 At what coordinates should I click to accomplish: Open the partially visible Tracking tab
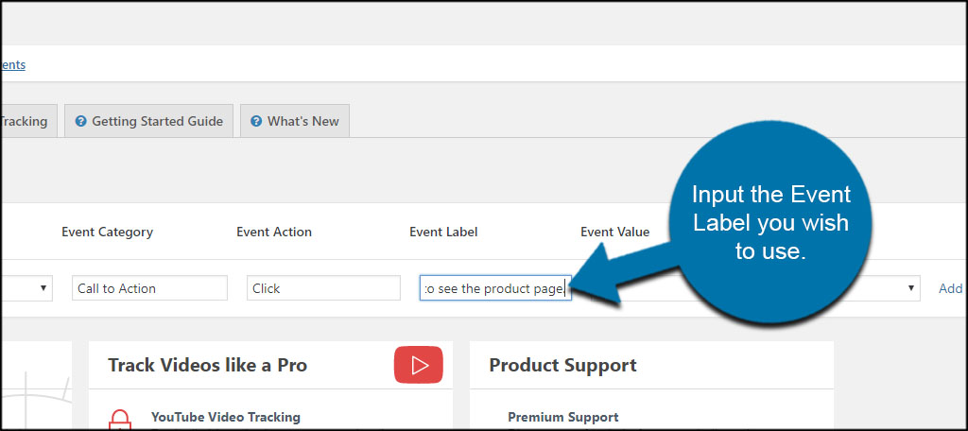click(29, 121)
